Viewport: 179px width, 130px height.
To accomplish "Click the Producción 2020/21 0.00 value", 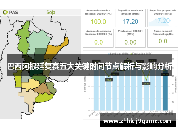I will coord(130,42).
